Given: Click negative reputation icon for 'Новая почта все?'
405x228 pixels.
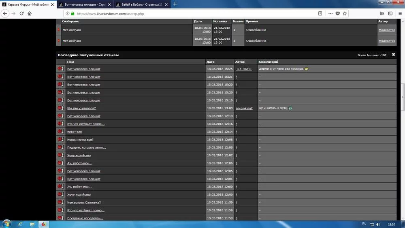Looking at the screenshot, I should pos(60,139).
